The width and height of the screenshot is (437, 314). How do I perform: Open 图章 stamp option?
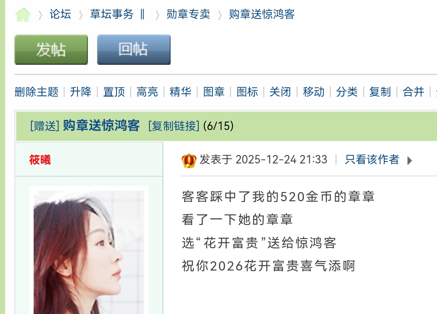click(214, 92)
